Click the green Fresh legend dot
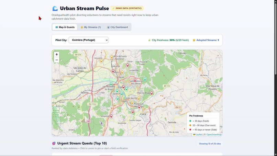The image size is (277, 156). 190,121
